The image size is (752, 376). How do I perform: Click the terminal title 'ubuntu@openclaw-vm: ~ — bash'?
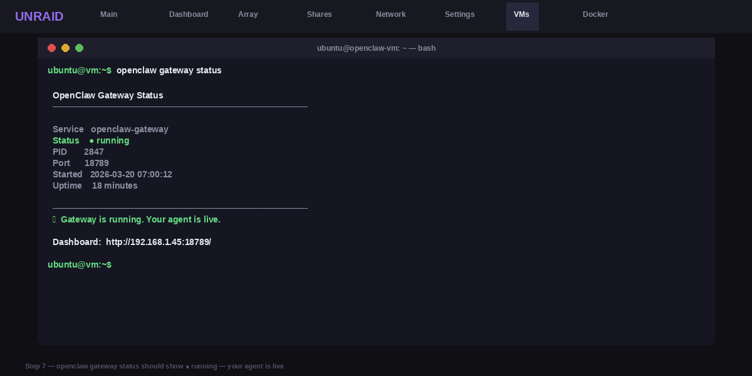(376, 48)
